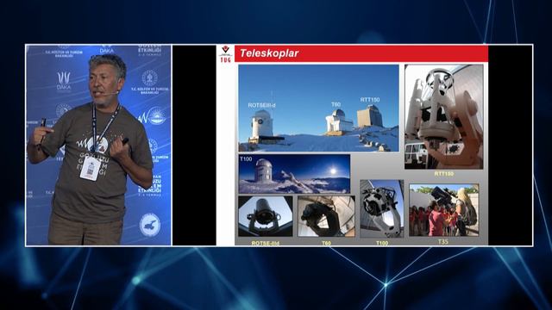552x310 pixels.
Task: Open the T100 dome sunset photo
Action: 294,174
